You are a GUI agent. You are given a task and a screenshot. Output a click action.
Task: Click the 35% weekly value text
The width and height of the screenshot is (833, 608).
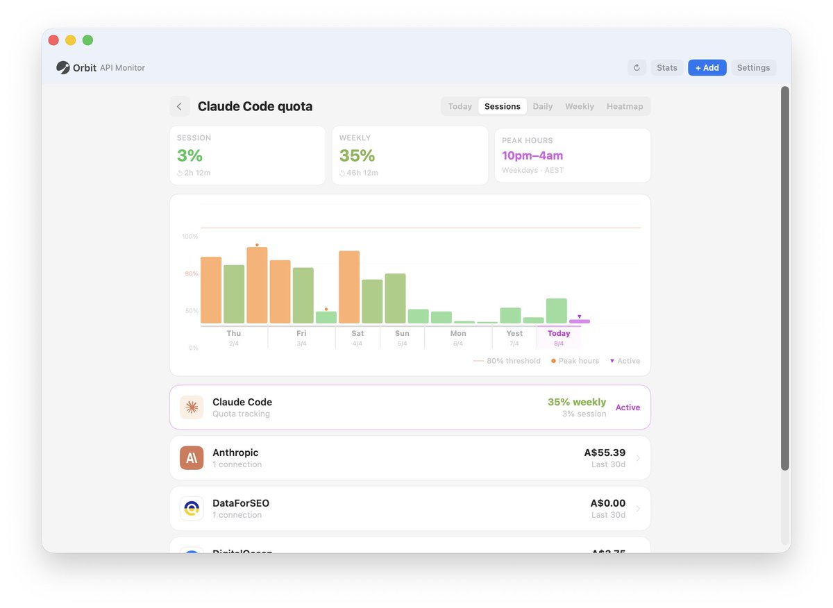[577, 402]
